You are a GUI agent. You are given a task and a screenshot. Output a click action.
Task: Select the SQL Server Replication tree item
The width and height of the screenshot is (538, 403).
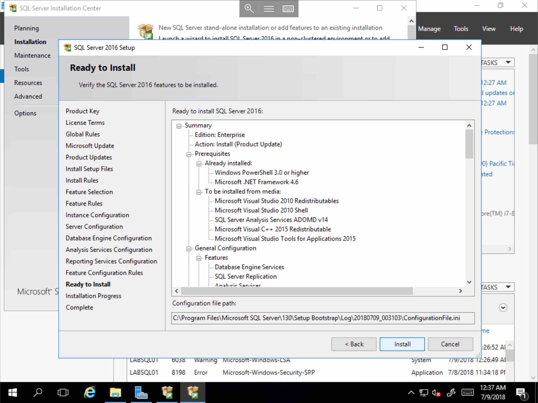coord(246,277)
